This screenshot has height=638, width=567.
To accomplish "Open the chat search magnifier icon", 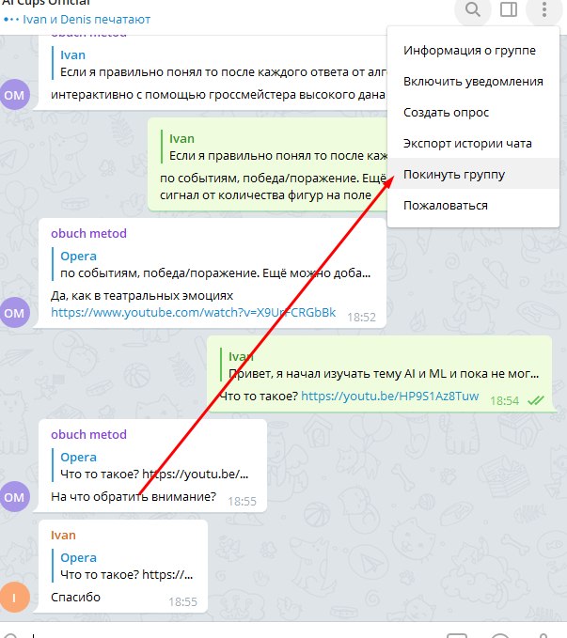I will (x=472, y=9).
